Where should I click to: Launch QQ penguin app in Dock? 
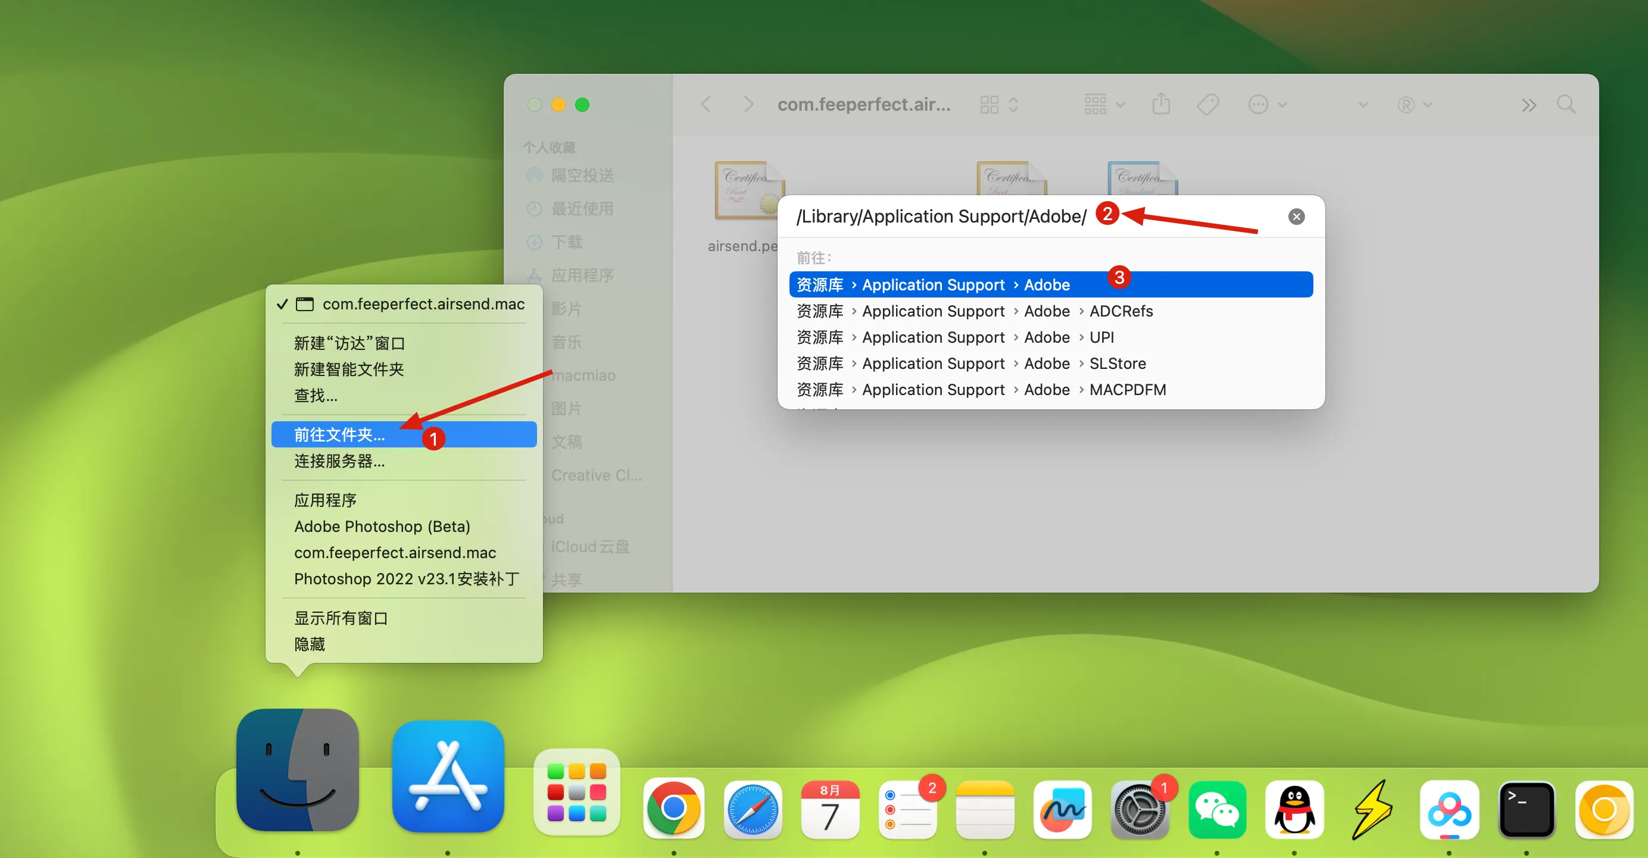[1294, 809]
